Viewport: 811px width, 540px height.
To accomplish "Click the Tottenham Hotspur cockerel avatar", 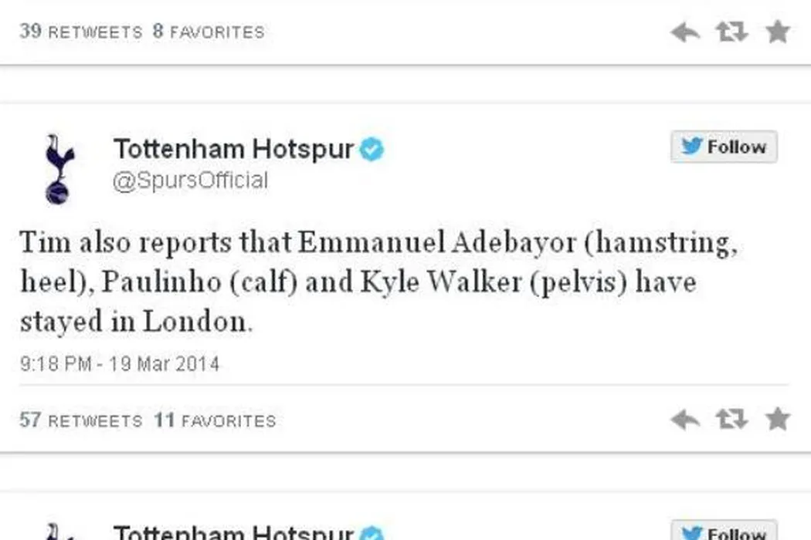I will pos(59,169).
